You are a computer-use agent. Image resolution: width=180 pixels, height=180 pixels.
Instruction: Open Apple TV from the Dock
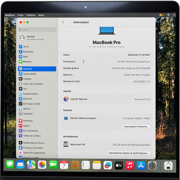pyautogui.click(x=119, y=165)
